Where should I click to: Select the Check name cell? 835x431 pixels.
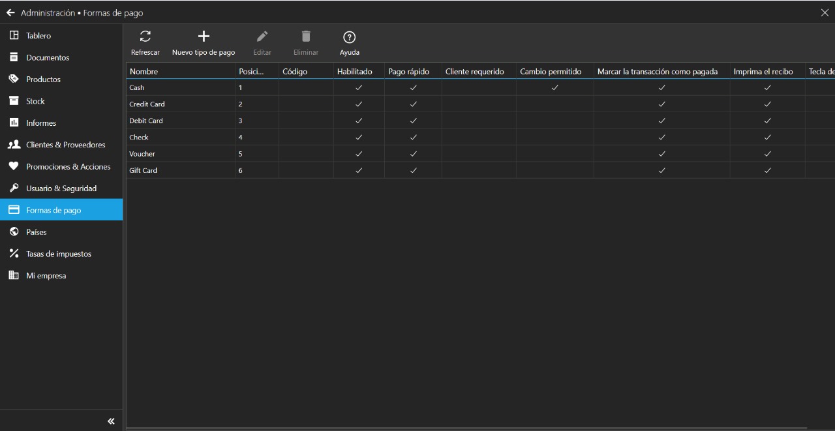tap(181, 137)
